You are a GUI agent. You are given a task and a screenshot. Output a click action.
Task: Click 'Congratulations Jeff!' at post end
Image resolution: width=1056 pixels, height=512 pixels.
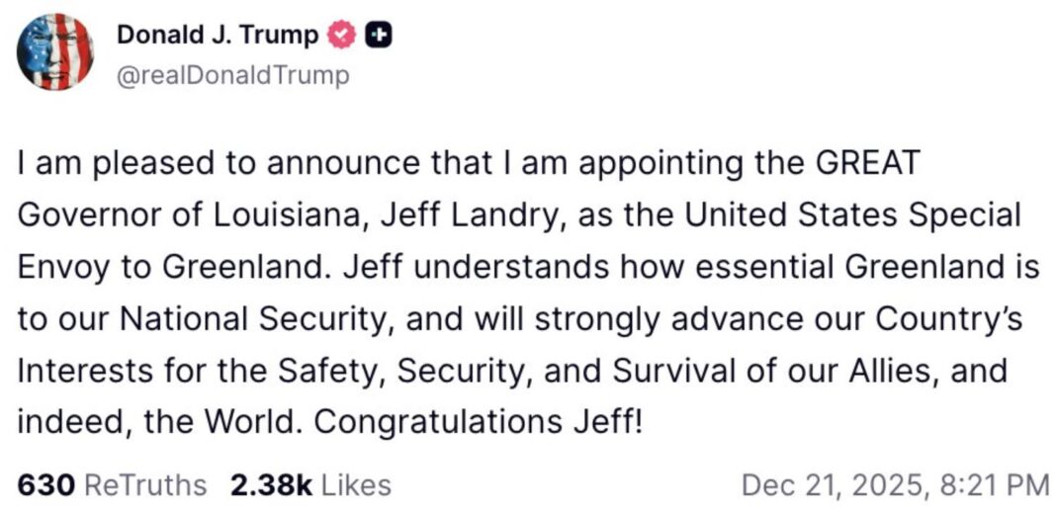pos(478,424)
